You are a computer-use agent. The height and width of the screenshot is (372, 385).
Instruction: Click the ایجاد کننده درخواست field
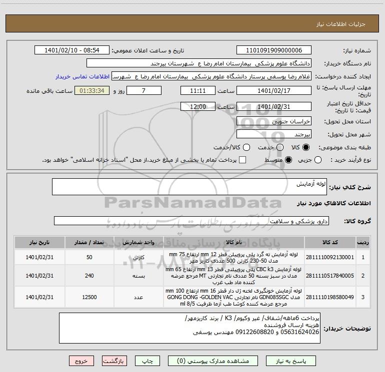point(211,76)
